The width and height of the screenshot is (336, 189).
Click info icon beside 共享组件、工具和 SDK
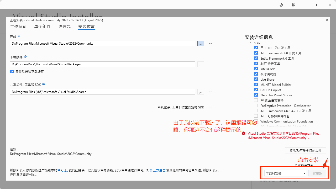pos(43,84)
